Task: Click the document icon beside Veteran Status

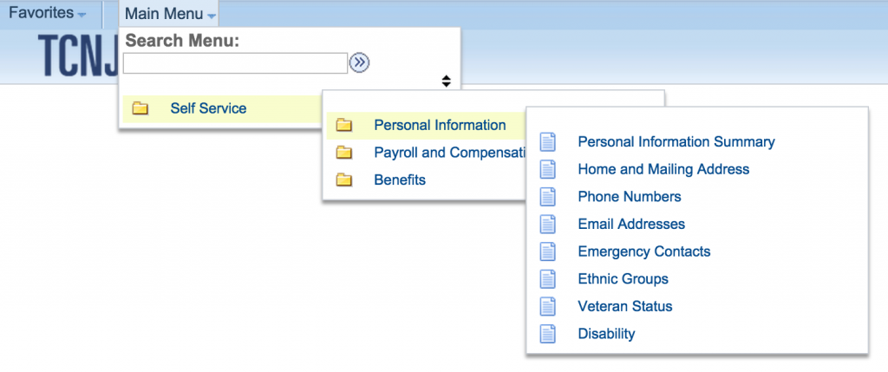Action: pyautogui.click(x=548, y=306)
